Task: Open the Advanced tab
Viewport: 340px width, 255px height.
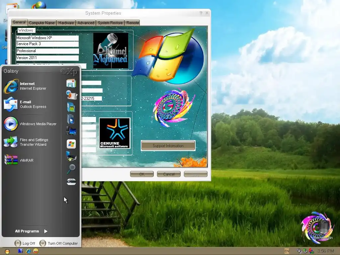Action: [x=86, y=23]
